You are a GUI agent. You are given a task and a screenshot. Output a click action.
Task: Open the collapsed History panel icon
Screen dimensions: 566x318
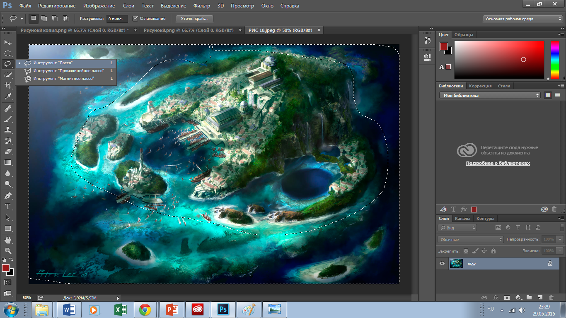[427, 41]
